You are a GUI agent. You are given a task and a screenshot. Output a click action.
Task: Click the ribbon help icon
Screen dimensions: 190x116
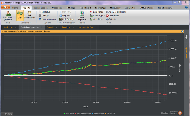pyautogui.click(x=186, y=7)
